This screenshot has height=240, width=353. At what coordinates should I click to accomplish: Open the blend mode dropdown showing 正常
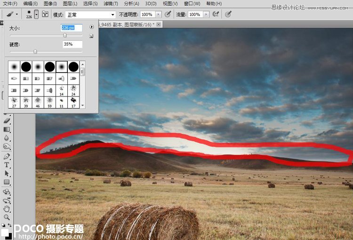tap(90, 15)
